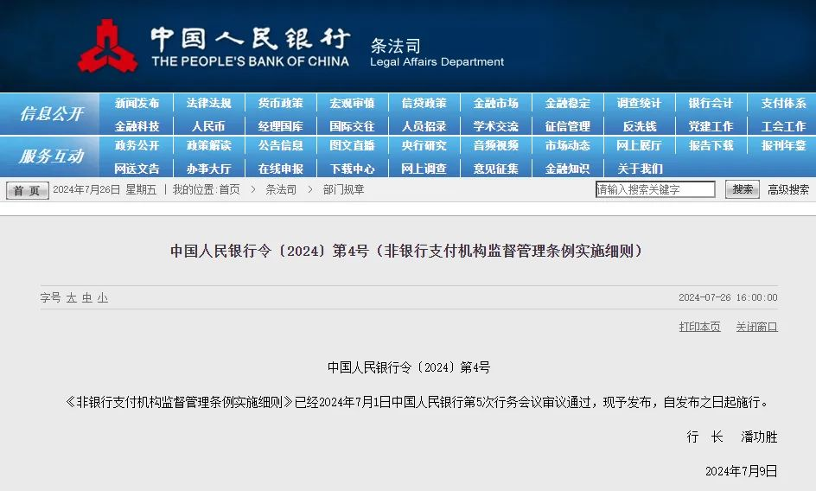Open the 关于我们 page
816x491 pixels.
click(640, 169)
